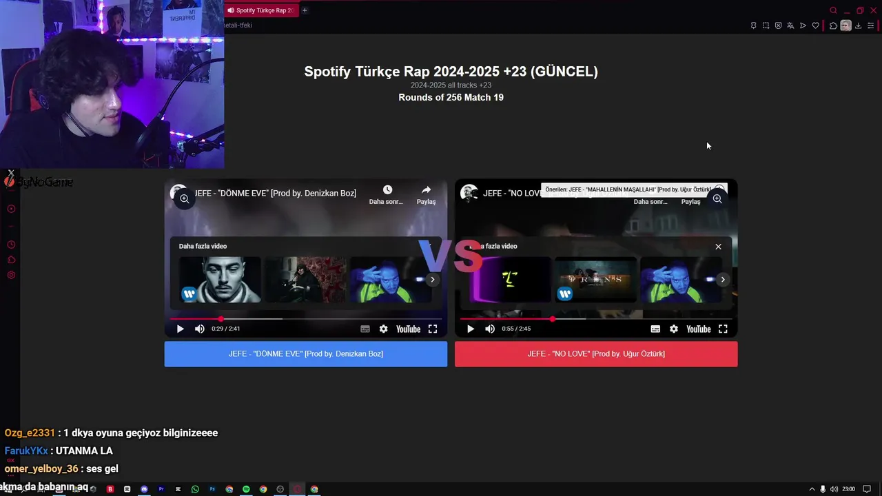Open DÖNME EVE on YouTube logo
882x496 pixels.
pyautogui.click(x=408, y=329)
